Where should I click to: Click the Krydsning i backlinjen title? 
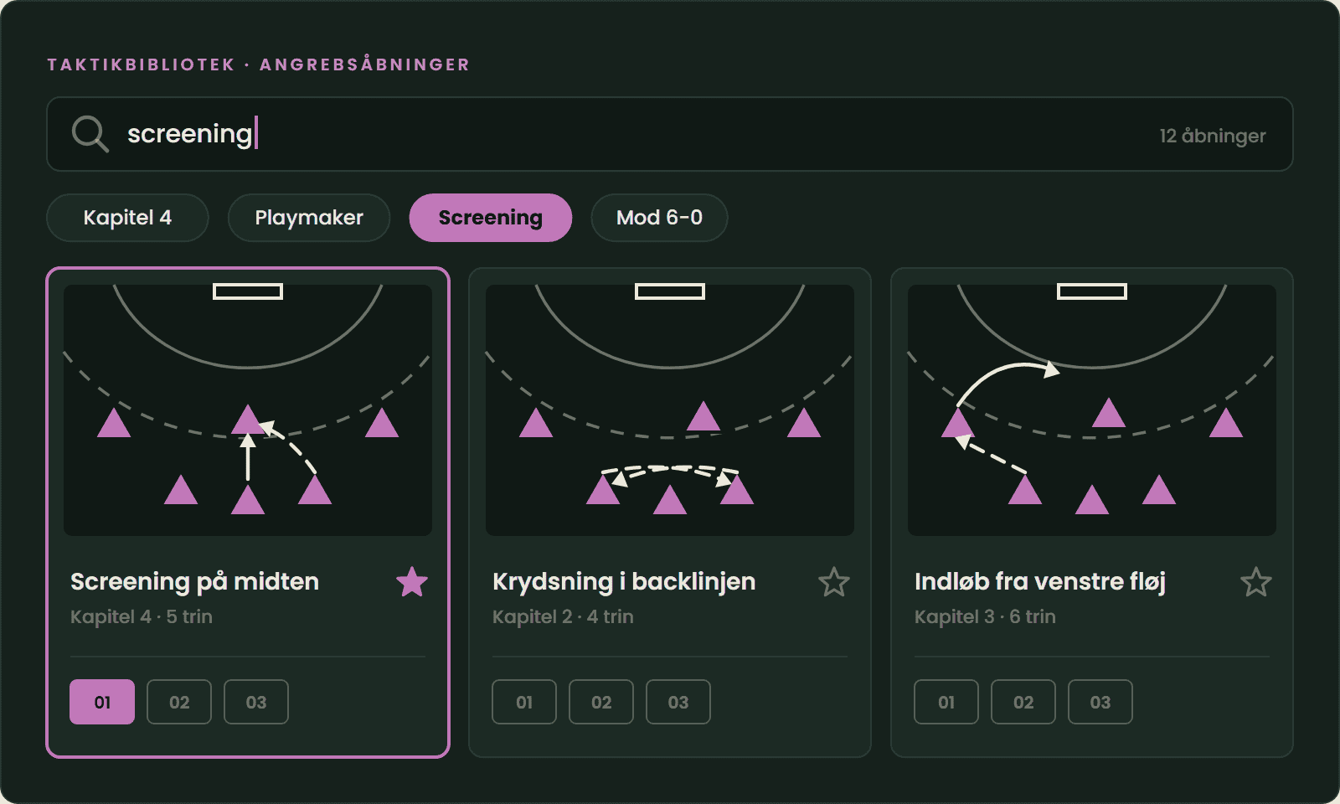point(624,582)
